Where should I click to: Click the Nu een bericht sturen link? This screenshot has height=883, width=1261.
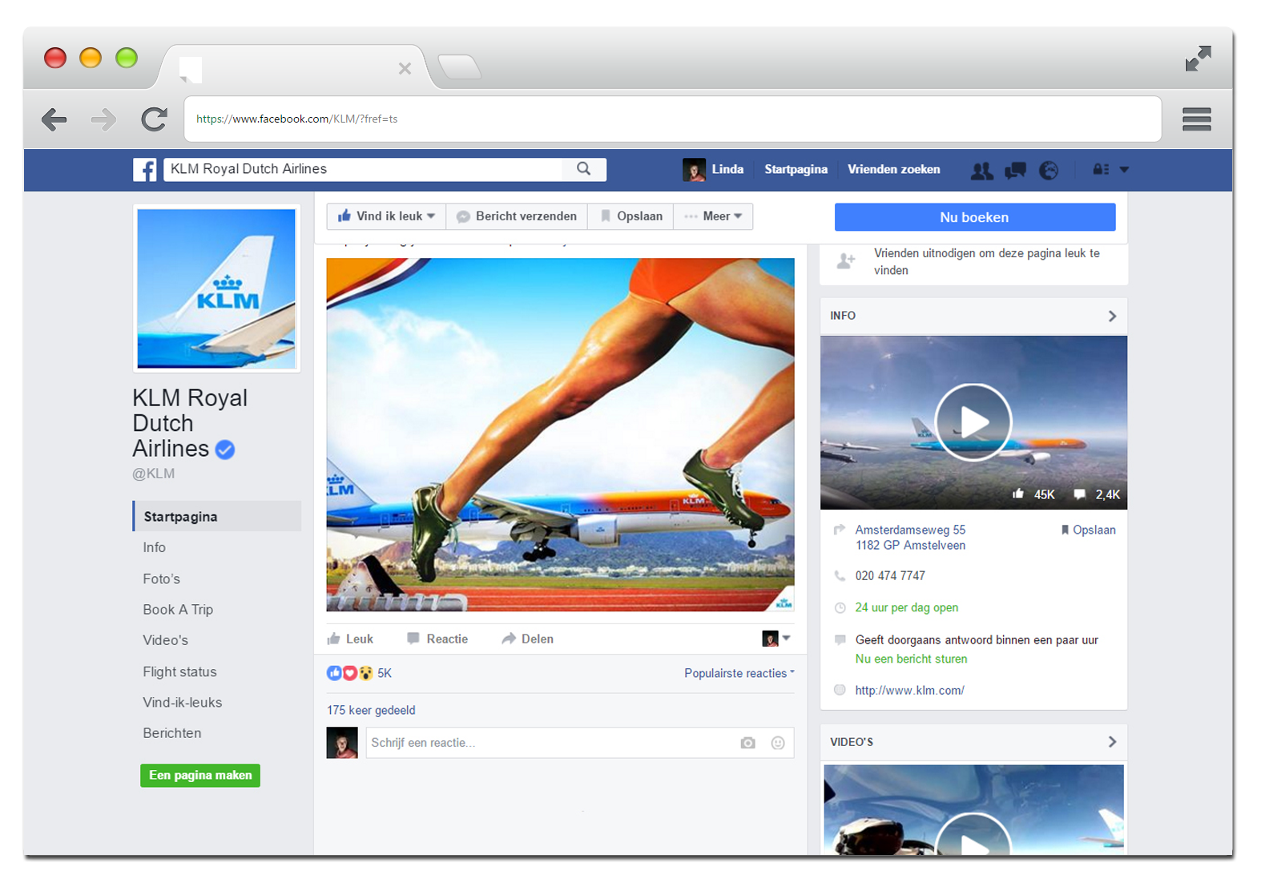coord(911,659)
